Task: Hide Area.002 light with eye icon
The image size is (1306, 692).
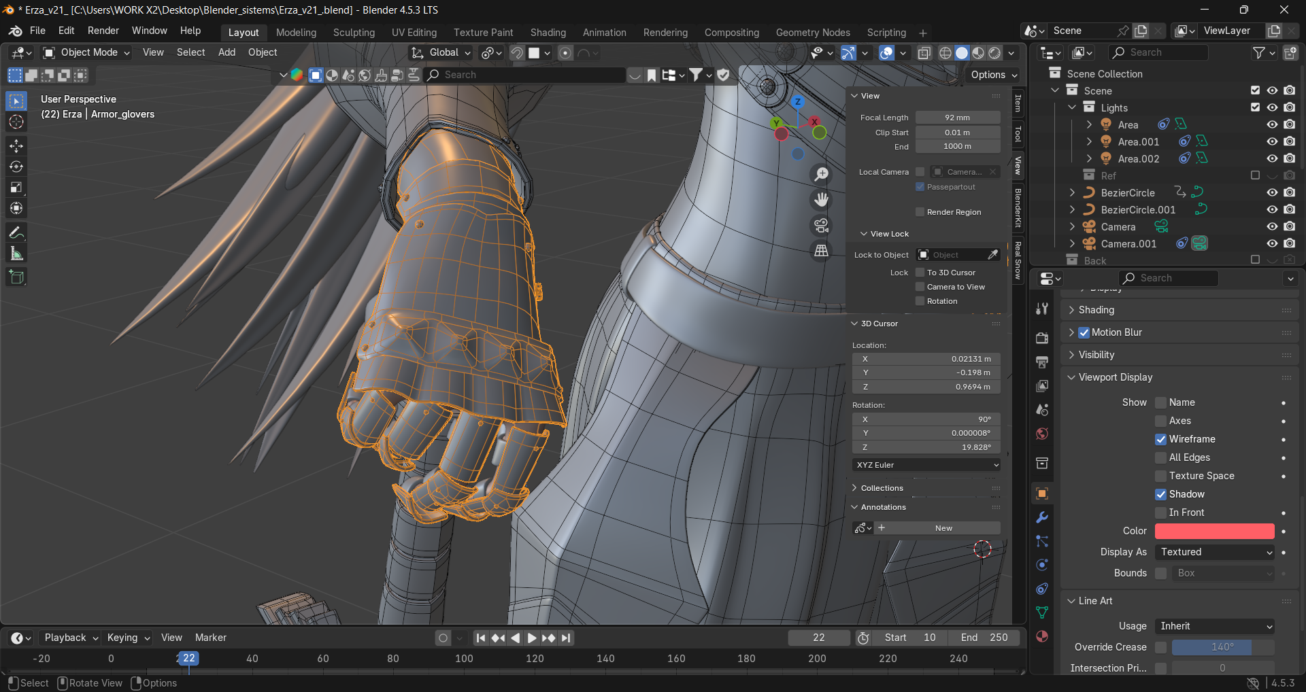Action: pos(1271,158)
